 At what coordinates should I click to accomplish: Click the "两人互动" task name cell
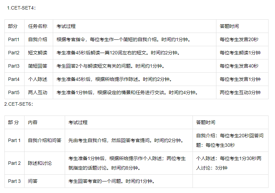37,92
